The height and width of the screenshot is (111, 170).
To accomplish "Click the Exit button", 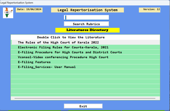I will 83,106.
